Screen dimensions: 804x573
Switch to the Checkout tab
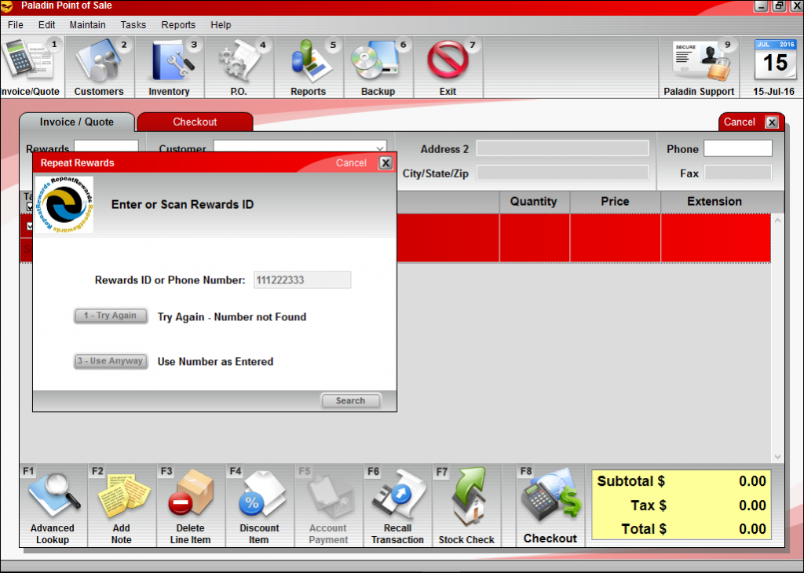pyautogui.click(x=195, y=122)
